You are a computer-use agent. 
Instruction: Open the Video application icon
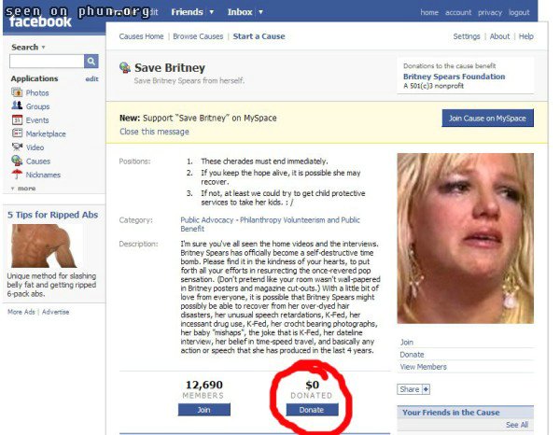(x=17, y=147)
